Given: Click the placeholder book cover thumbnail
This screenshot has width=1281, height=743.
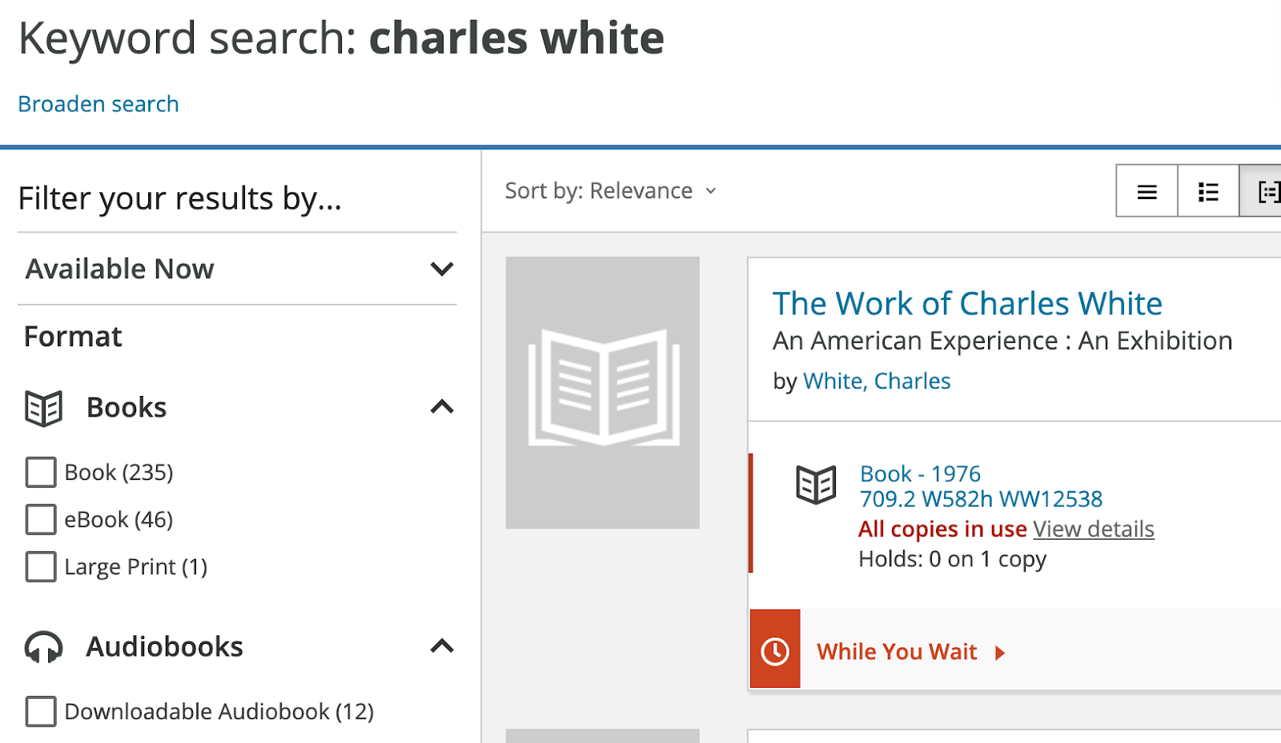Looking at the screenshot, I should [x=603, y=393].
